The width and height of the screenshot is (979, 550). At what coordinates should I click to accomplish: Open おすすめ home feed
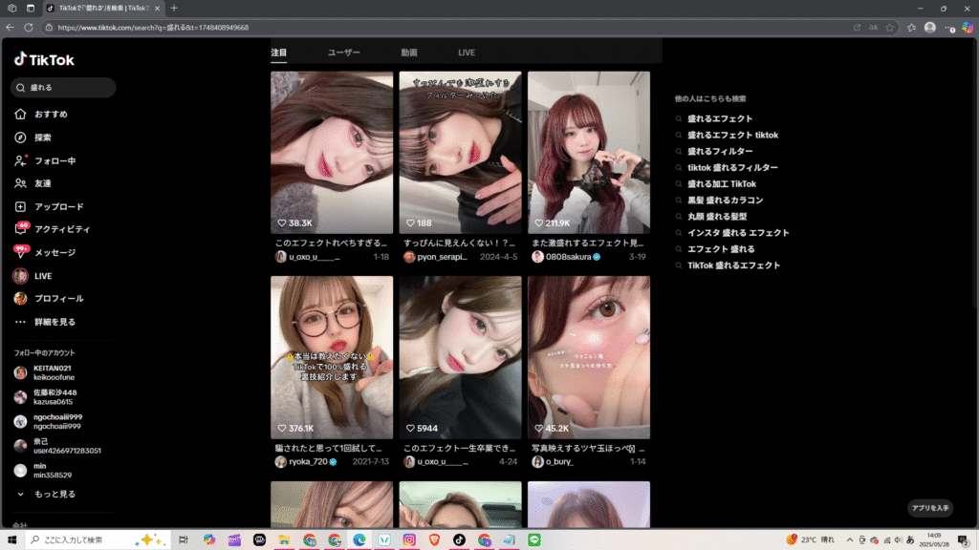(41, 115)
